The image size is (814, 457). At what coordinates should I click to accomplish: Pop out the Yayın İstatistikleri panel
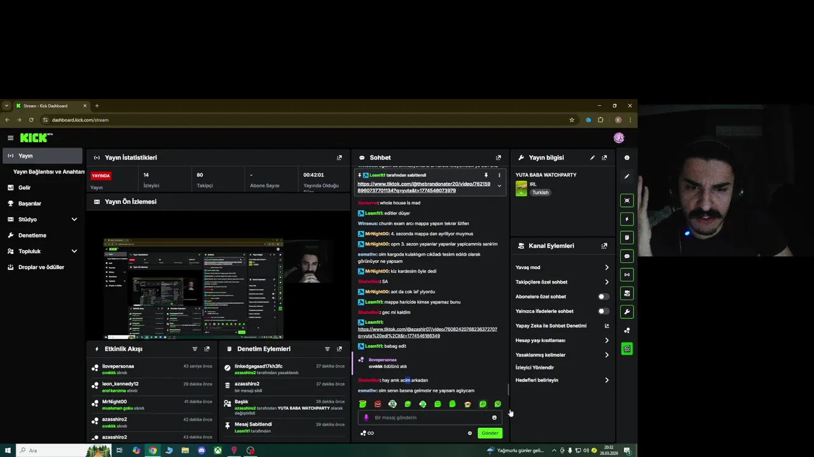tap(339, 157)
